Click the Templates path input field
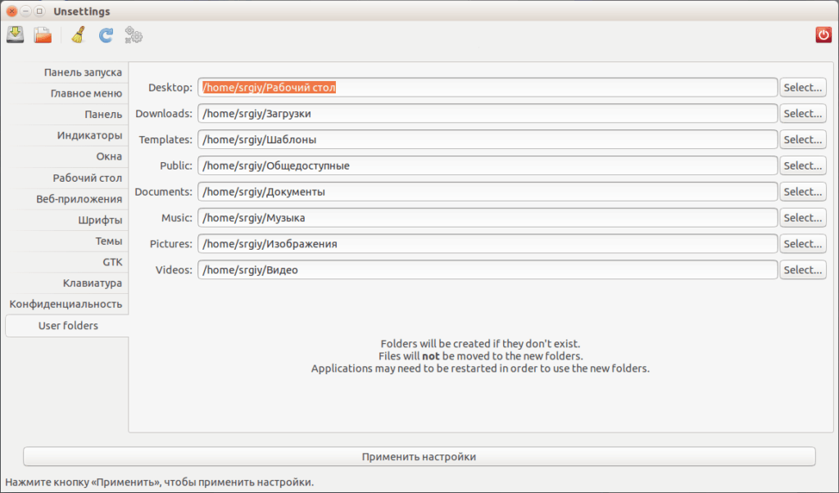Screen dimensions: 839x493 (x=488, y=139)
